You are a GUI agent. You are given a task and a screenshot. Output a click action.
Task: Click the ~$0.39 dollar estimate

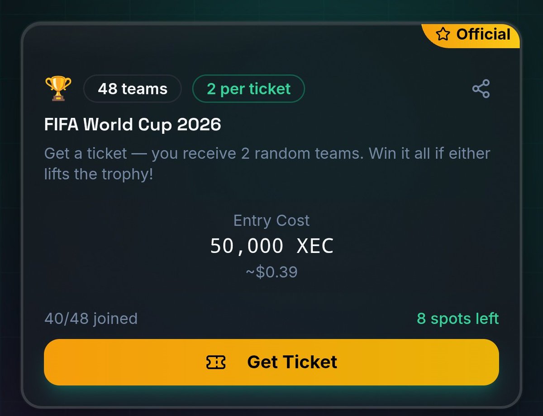(x=271, y=272)
